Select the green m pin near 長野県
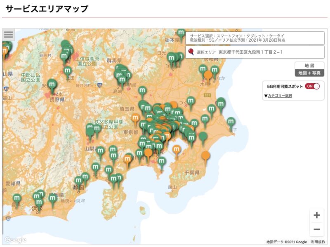Viewport: 330px width, 247px height. pos(52,84)
